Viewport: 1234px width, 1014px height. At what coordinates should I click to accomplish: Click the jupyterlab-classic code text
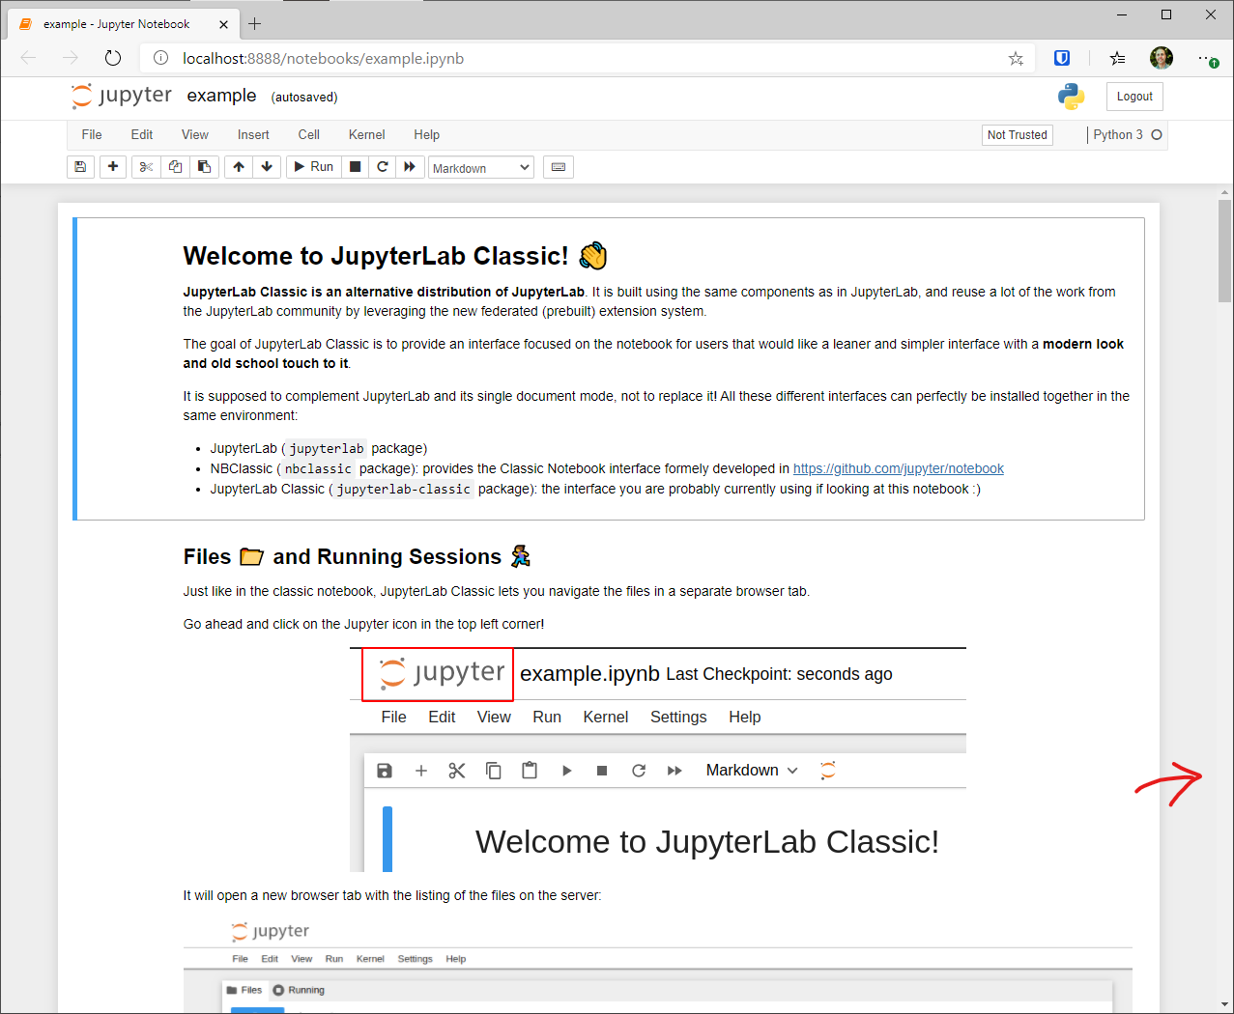click(x=404, y=490)
